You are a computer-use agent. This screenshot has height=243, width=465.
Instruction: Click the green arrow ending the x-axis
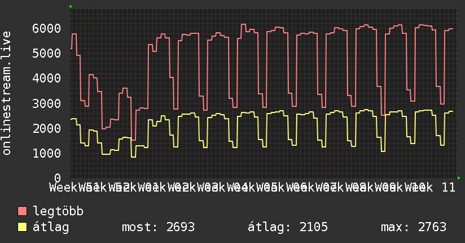tap(459, 178)
